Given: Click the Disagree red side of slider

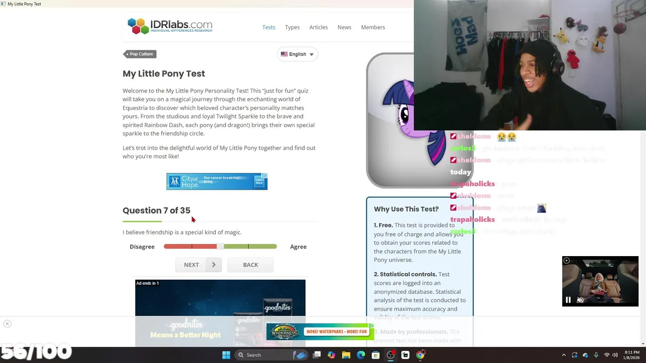Looking at the screenshot, I should (190, 247).
